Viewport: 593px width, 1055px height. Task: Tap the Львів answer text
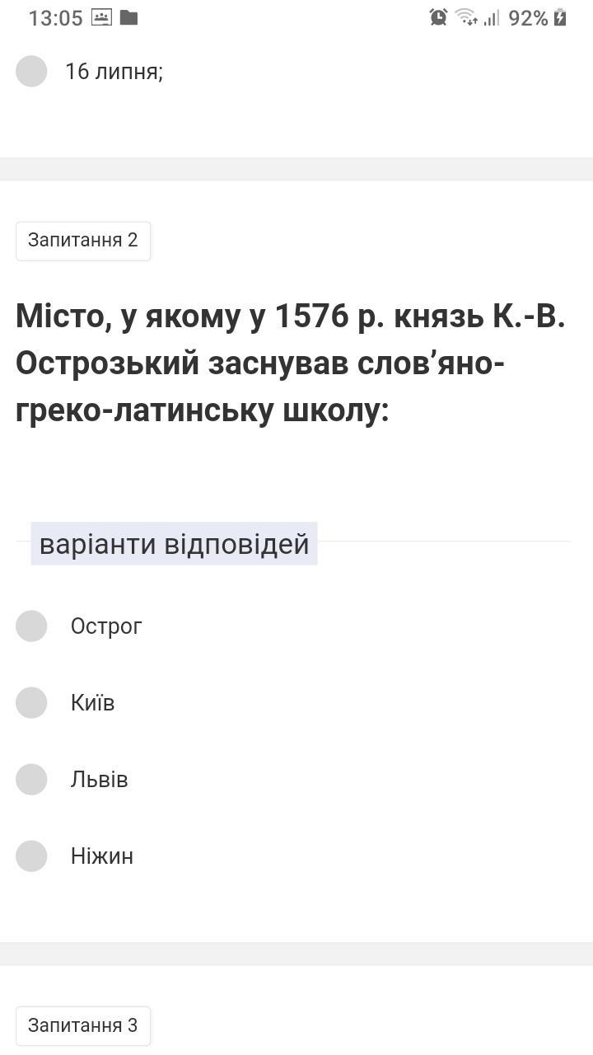[x=100, y=780]
